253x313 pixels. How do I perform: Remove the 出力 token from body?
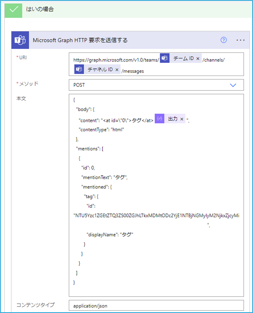pos(182,119)
